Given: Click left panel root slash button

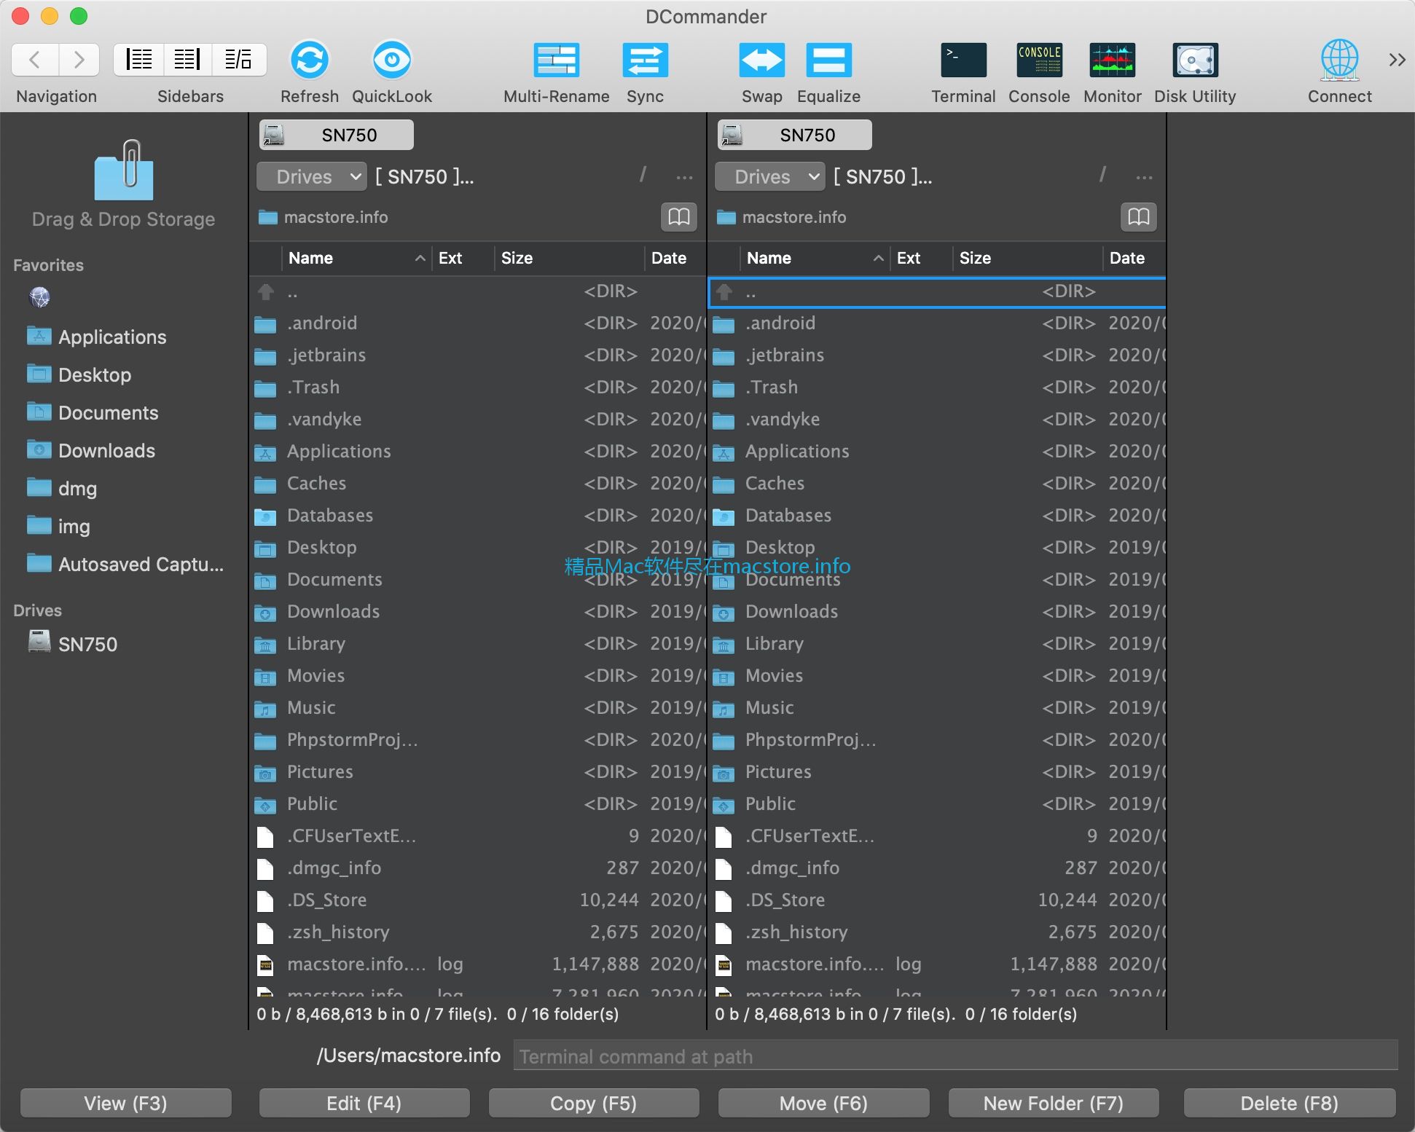Looking at the screenshot, I should [x=643, y=176].
